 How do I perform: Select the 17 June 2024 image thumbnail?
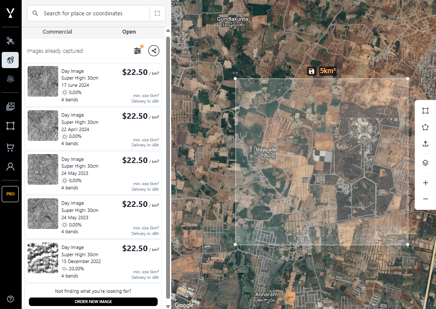coord(43,81)
